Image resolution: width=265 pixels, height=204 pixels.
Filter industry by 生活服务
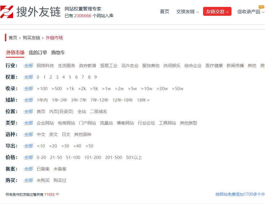(66, 65)
